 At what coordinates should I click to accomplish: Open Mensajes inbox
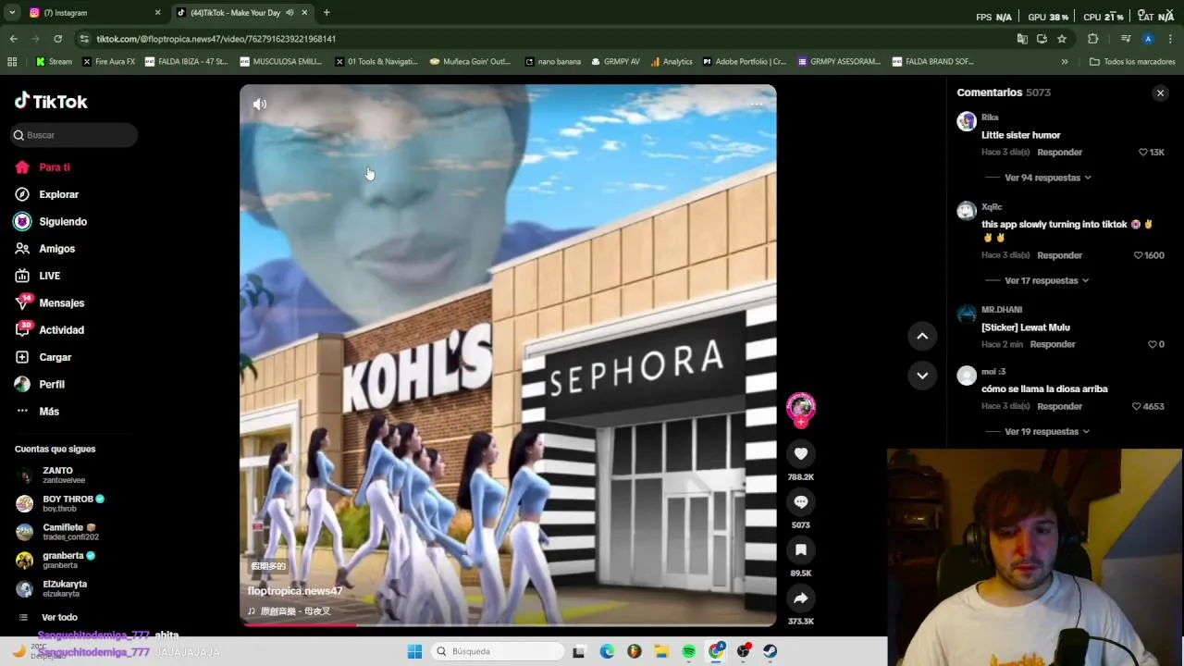[x=61, y=302]
